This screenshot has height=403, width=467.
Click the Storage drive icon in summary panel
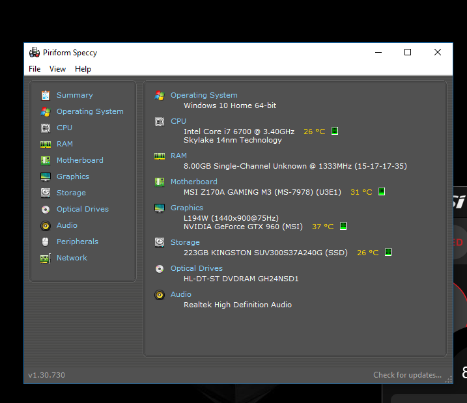click(x=160, y=243)
